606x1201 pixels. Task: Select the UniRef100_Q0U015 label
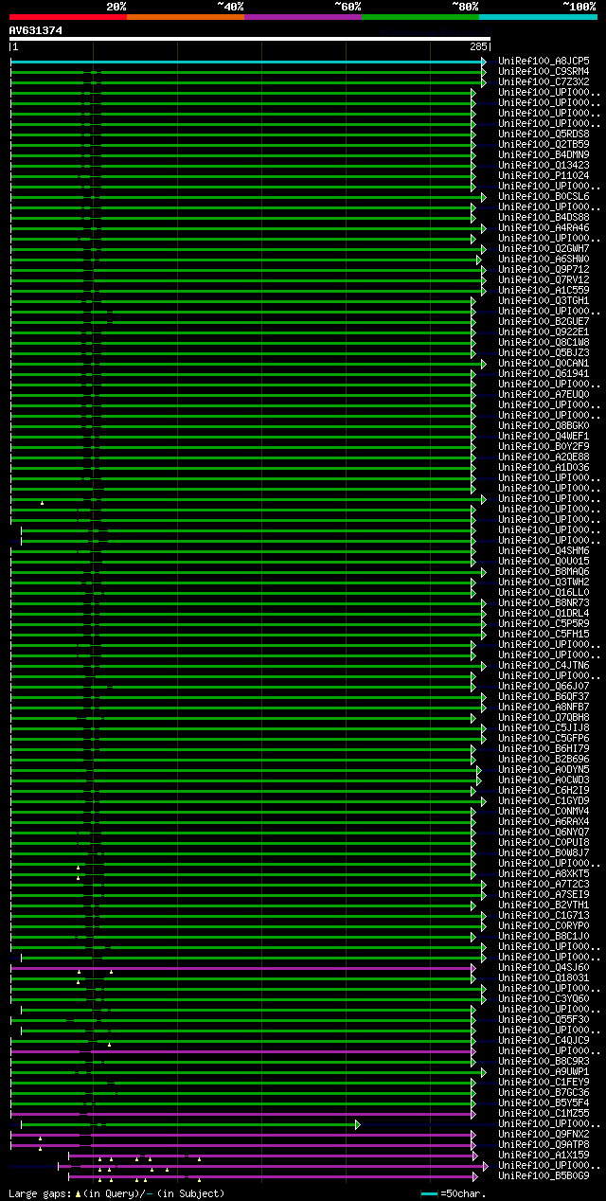pyautogui.click(x=544, y=561)
